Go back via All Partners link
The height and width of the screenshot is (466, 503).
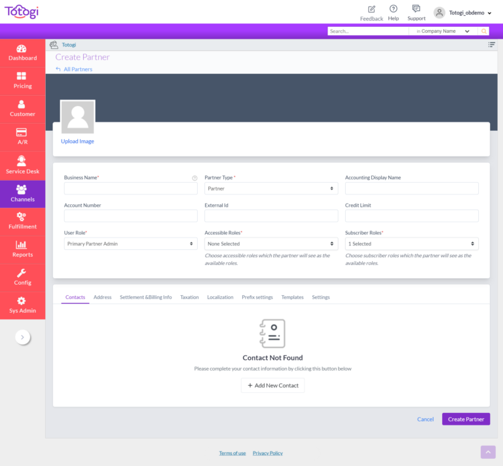(x=74, y=69)
